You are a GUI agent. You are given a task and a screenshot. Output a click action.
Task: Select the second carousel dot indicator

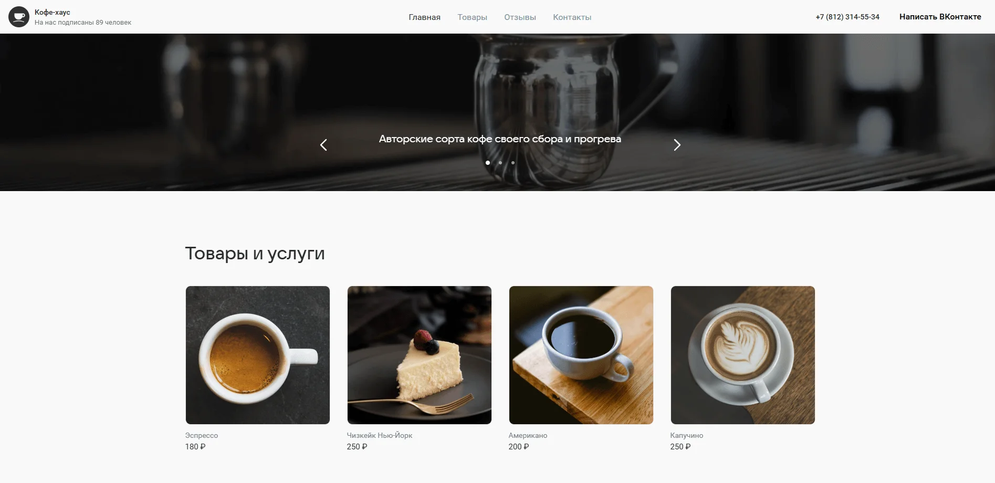point(500,163)
